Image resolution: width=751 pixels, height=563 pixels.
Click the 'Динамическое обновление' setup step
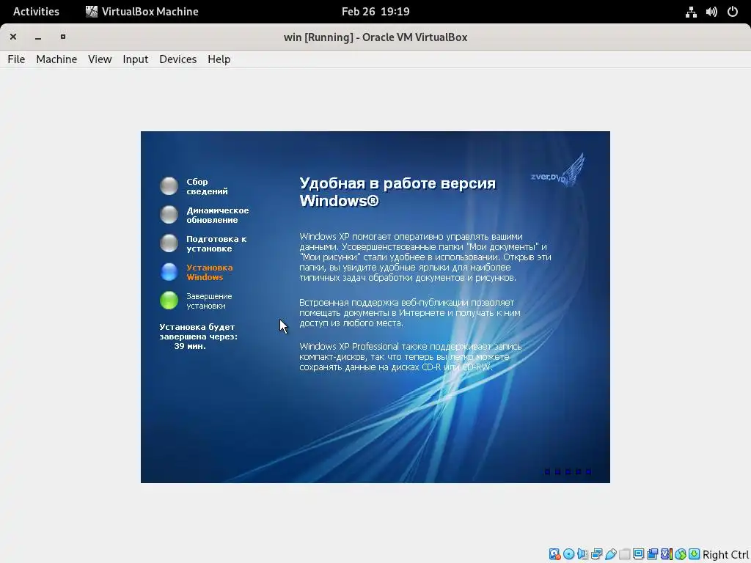[217, 215]
